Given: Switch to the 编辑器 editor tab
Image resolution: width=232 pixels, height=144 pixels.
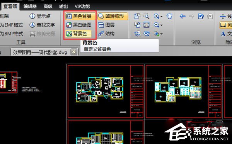Looking at the screenshot, I should (30, 6).
